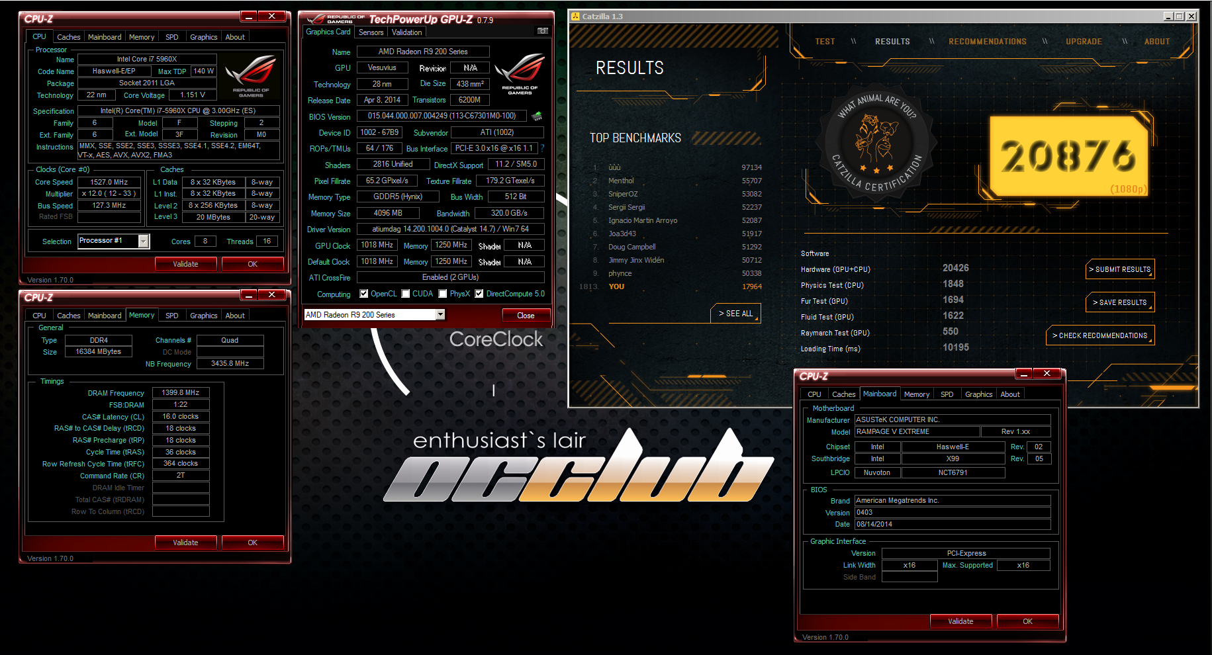Click SUBMIT RESULTS in Catzilla
This screenshot has height=655, width=1212.
pyautogui.click(x=1120, y=269)
